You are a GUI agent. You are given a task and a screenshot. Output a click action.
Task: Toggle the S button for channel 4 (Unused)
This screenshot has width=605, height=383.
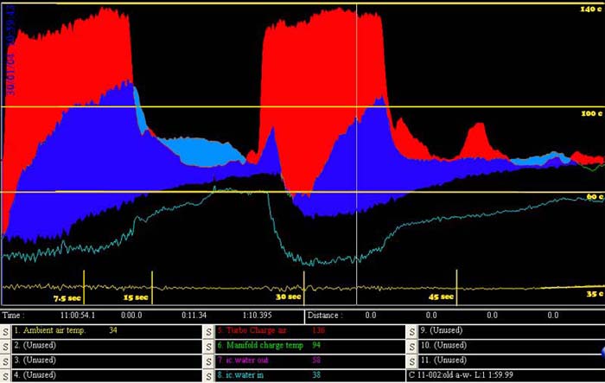coord(5,376)
